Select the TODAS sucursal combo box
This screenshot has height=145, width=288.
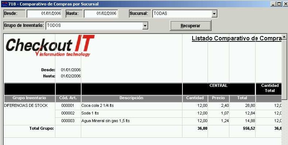coord(185,14)
